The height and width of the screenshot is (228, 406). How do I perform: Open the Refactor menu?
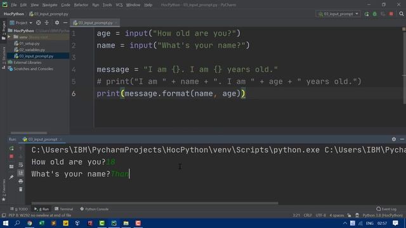[81, 5]
